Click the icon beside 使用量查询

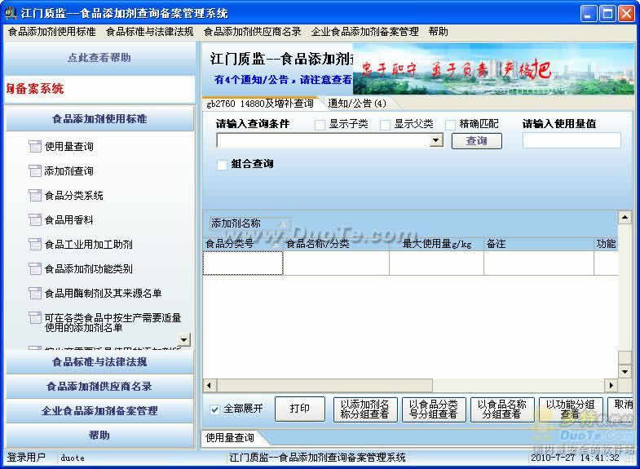[34, 147]
